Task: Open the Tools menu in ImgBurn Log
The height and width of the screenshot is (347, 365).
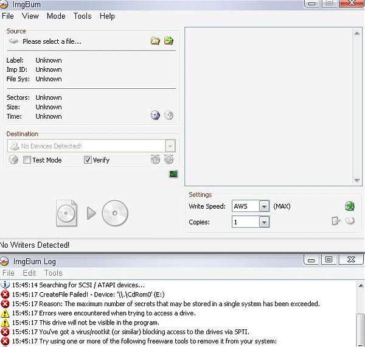Action: [54, 273]
